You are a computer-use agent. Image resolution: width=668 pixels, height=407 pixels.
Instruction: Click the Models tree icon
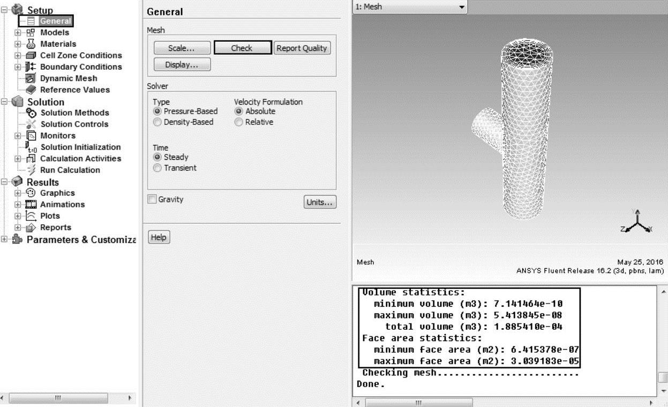point(31,33)
